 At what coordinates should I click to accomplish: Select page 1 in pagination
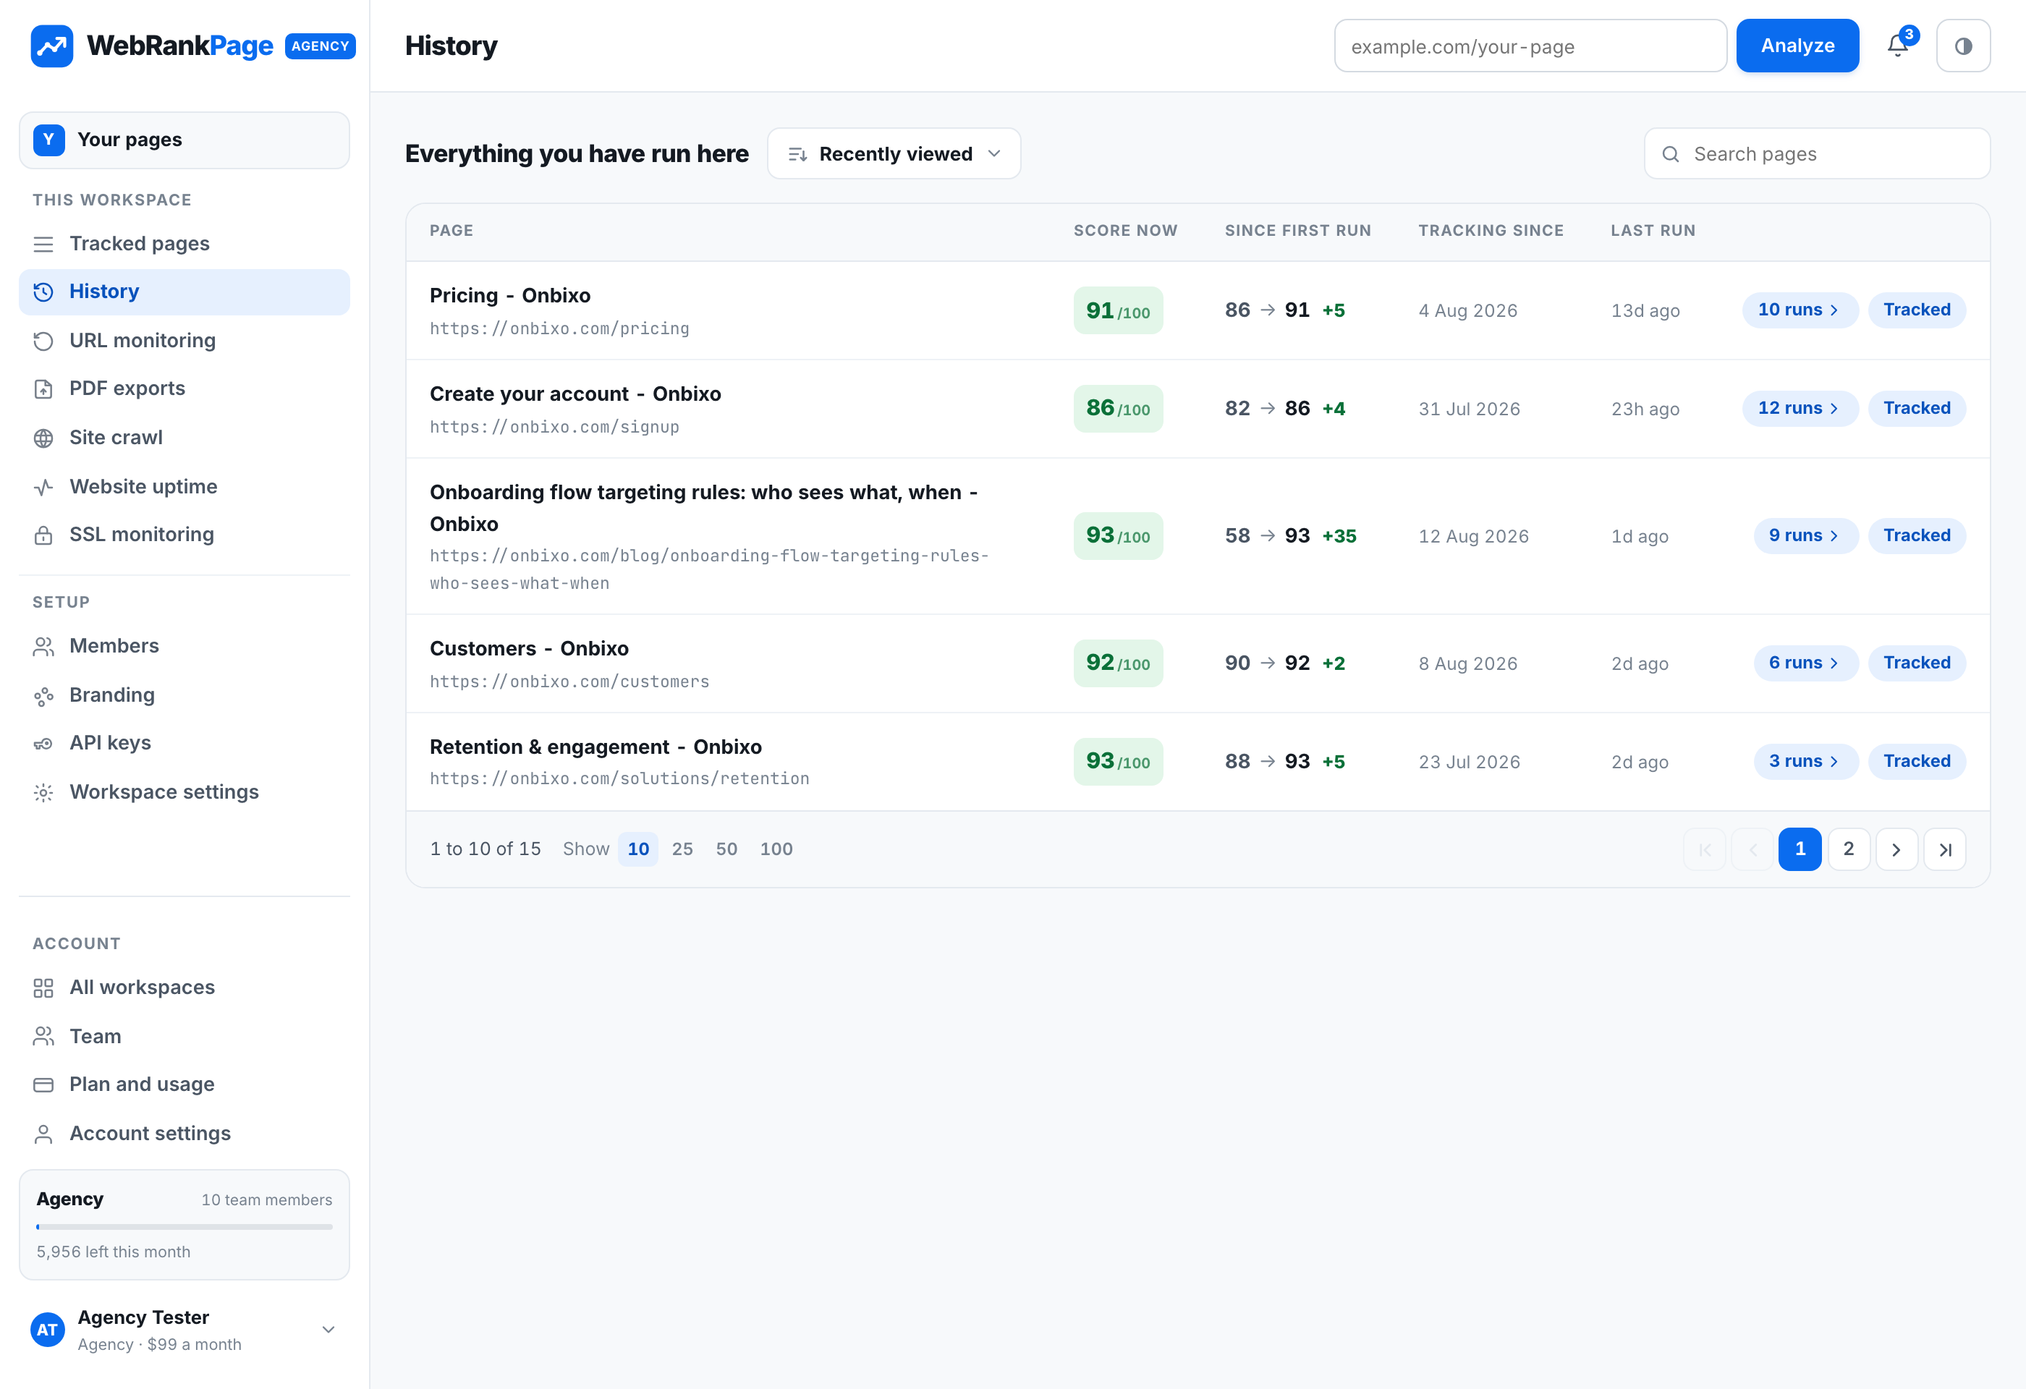click(1800, 849)
